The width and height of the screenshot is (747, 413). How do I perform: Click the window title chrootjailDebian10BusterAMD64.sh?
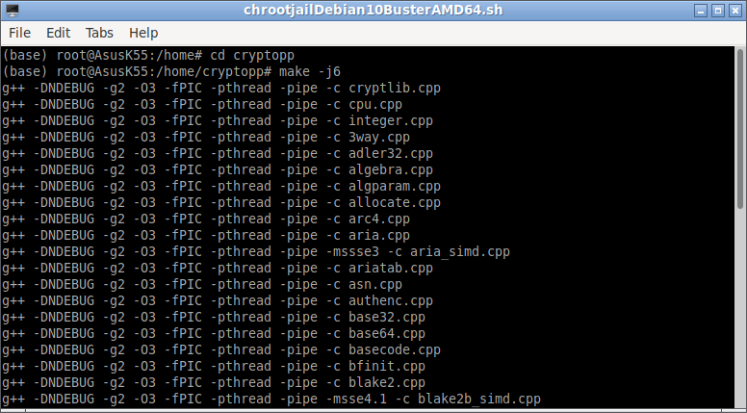373,10
